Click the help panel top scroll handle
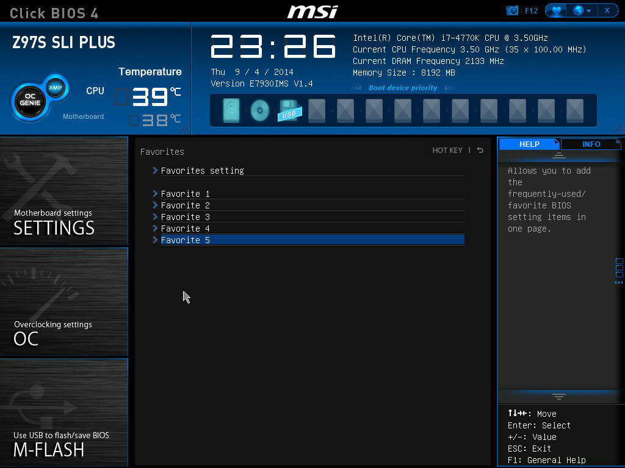Screen dimensions: 625x468 559,155
